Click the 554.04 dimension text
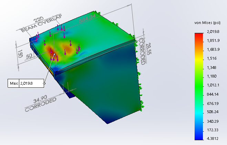Viewport: 227px width, 145px height. tap(86, 20)
